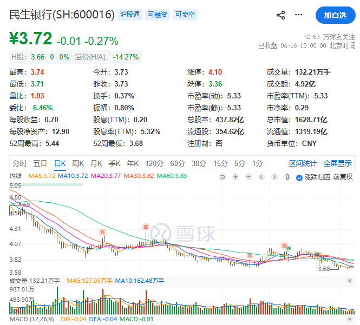Click the 3.68 low price annotation
Image resolution: width=360 pixels, height=325 pixels.
[324, 269]
